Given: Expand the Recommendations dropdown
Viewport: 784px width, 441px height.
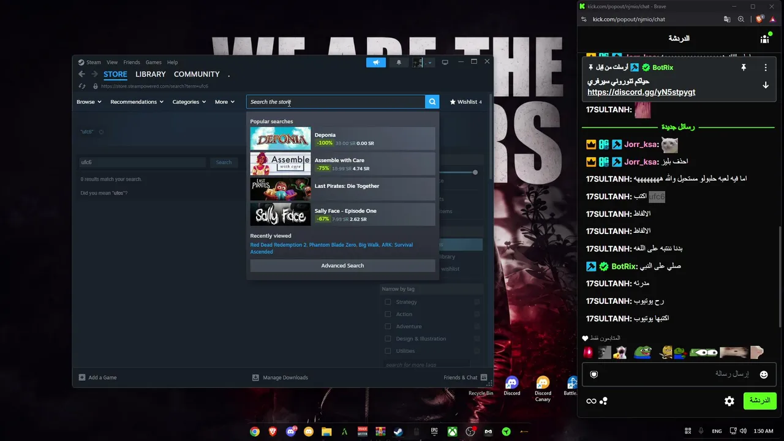Looking at the screenshot, I should tap(137, 102).
